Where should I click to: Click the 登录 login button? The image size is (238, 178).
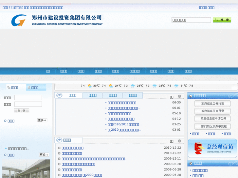[22, 111]
